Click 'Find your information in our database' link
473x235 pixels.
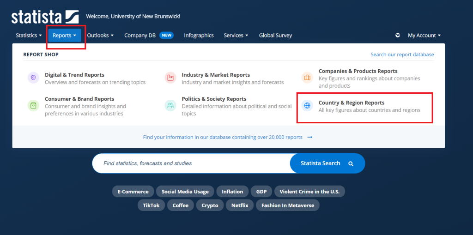coord(228,137)
